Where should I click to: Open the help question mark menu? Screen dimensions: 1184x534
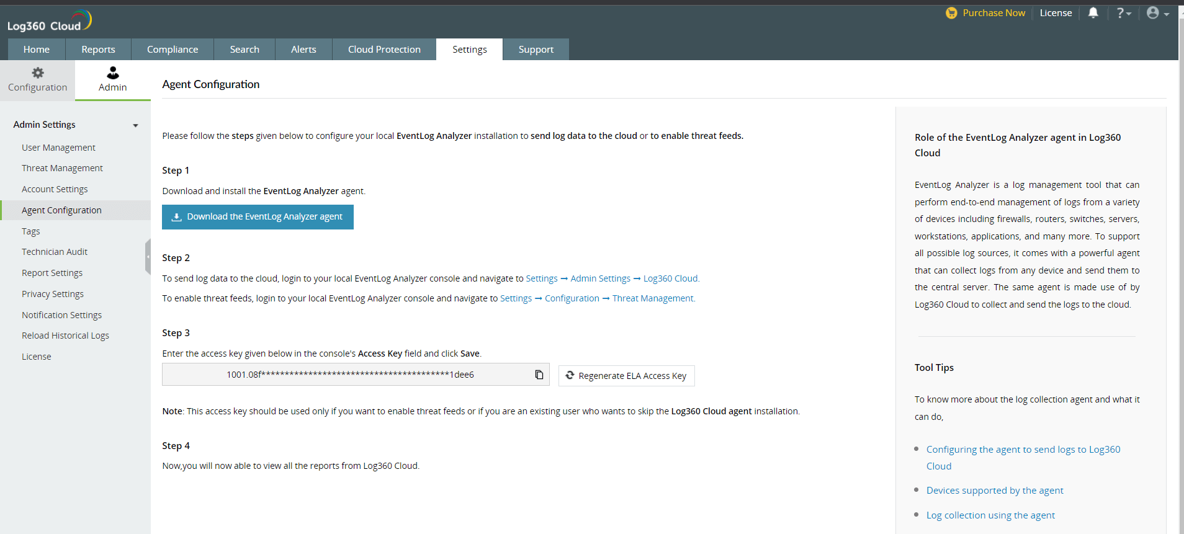[x=1124, y=13]
